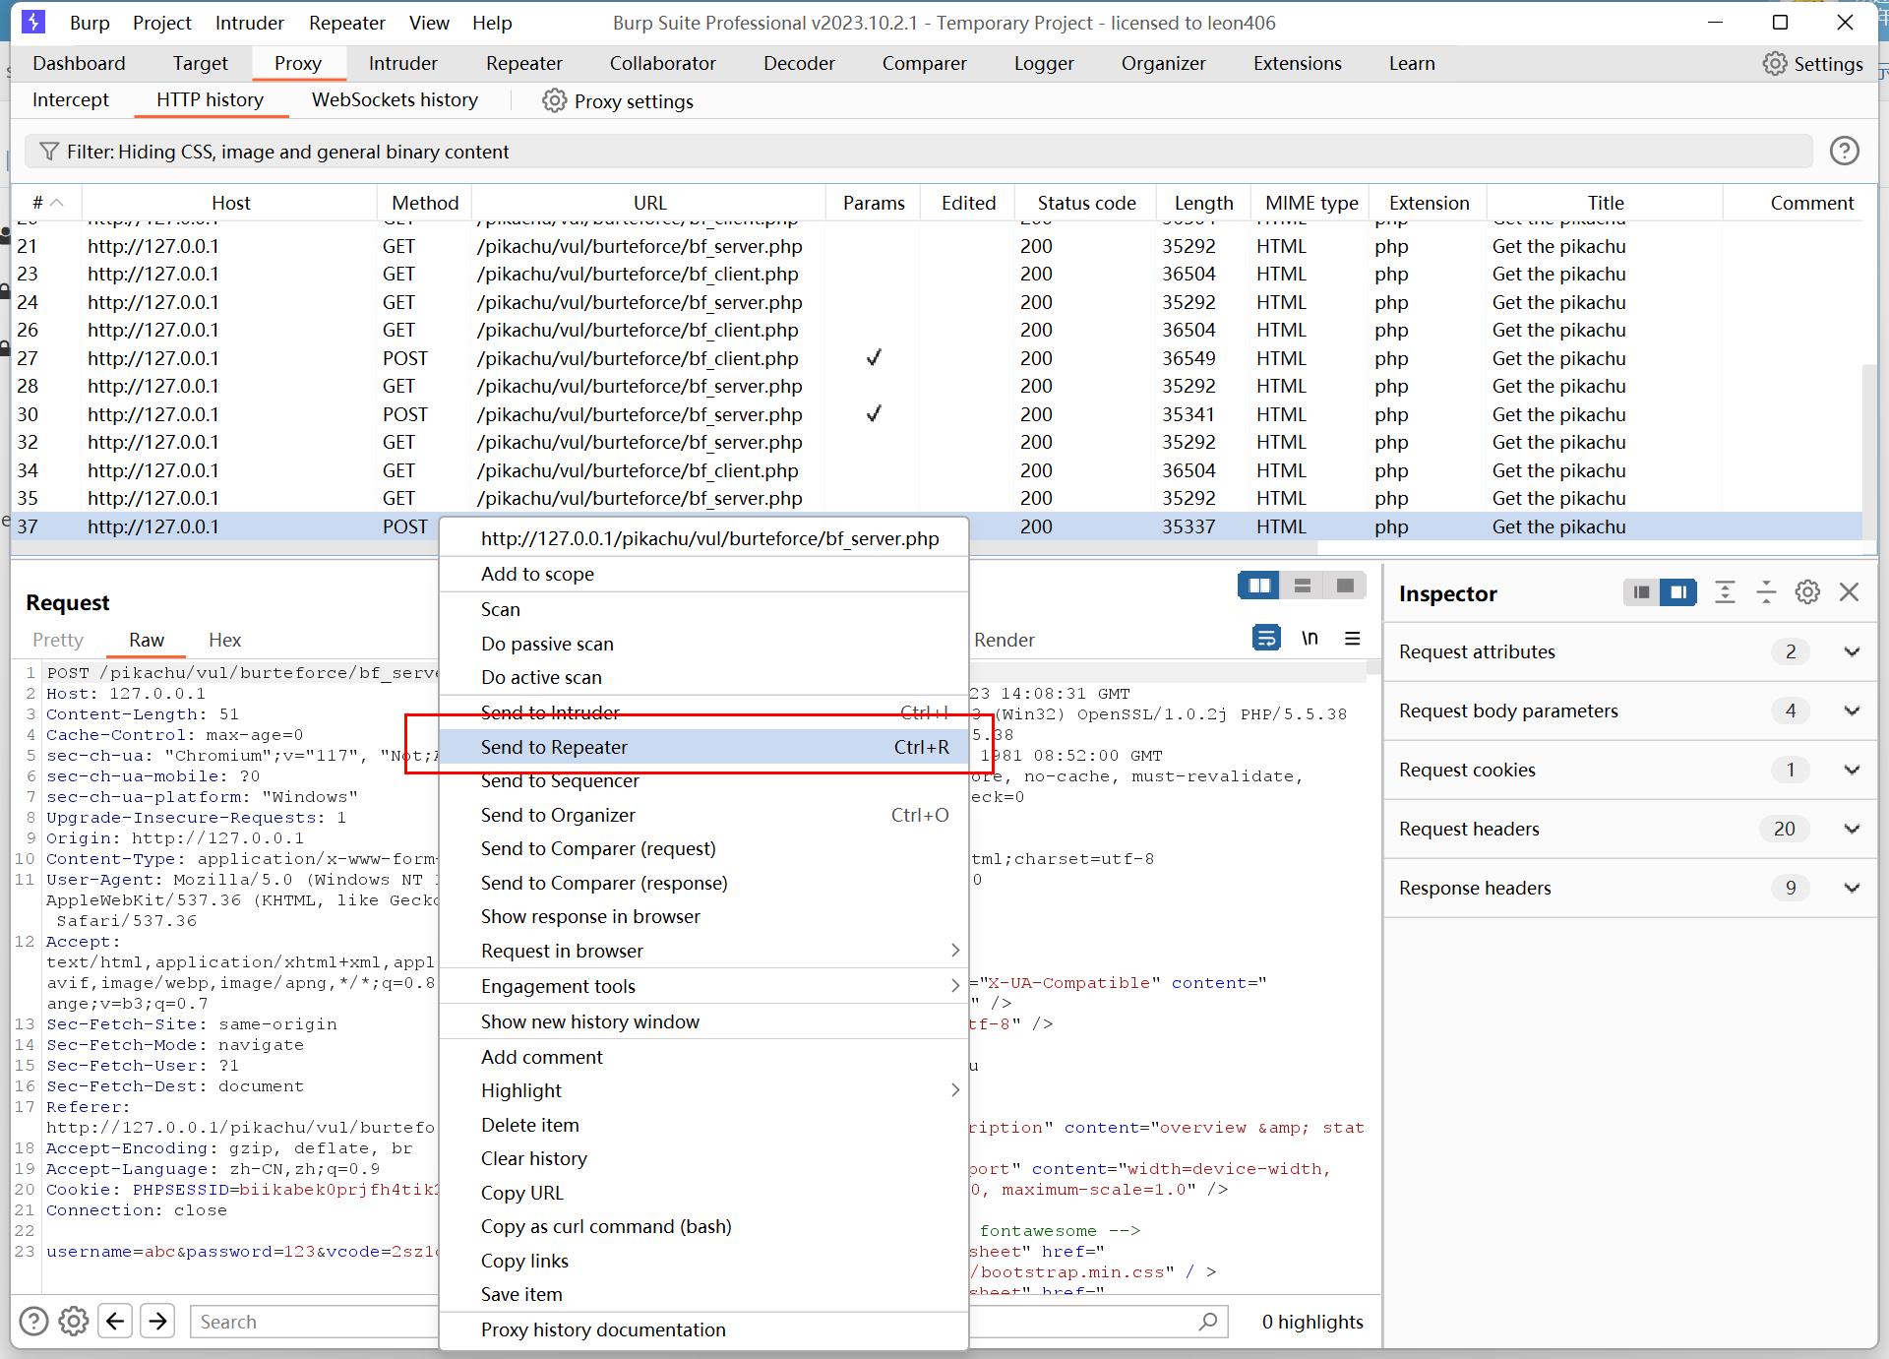Image resolution: width=1889 pixels, height=1359 pixels.
Task: Go to next search match arrow
Action: (157, 1321)
